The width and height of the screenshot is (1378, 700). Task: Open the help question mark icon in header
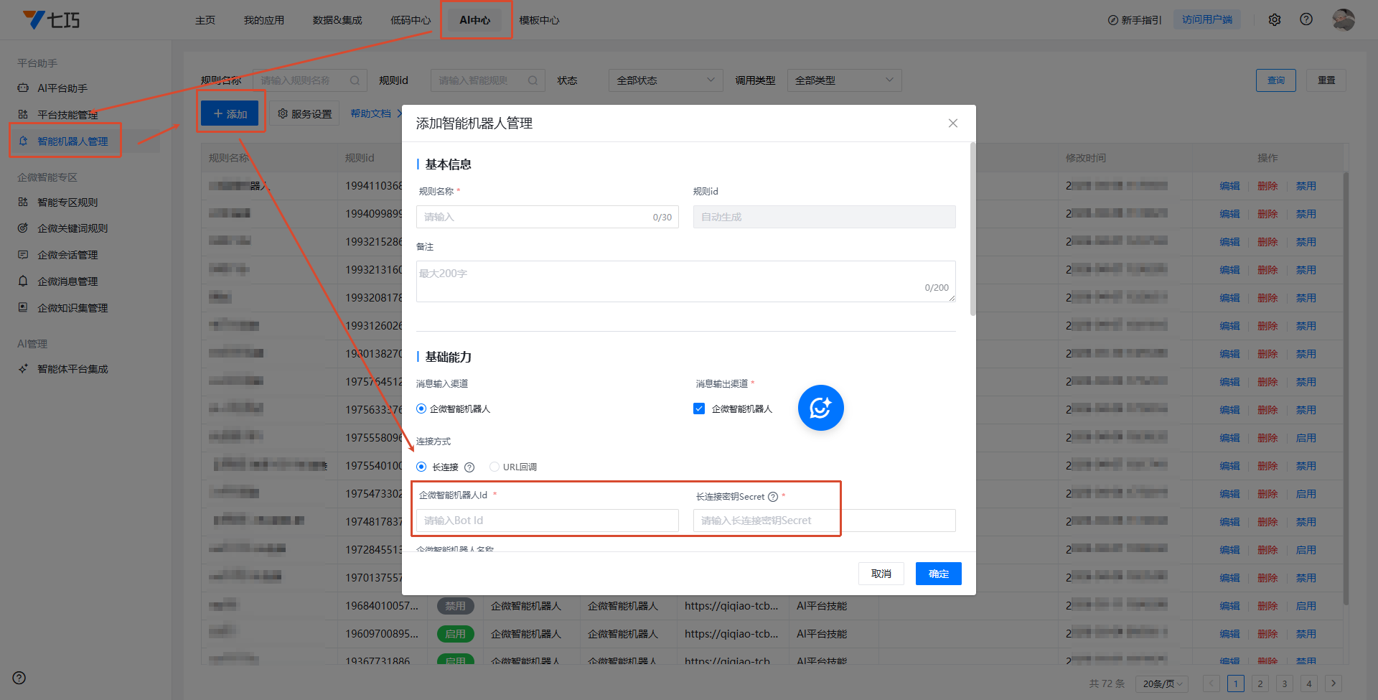pos(1306,19)
